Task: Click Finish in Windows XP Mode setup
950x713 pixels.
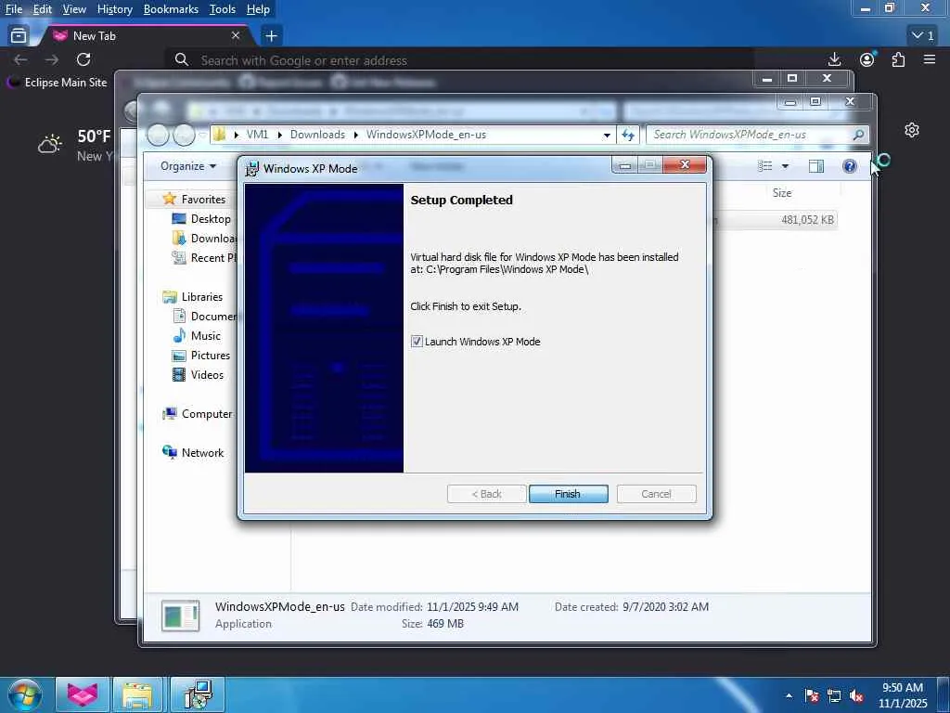Action: point(568,494)
